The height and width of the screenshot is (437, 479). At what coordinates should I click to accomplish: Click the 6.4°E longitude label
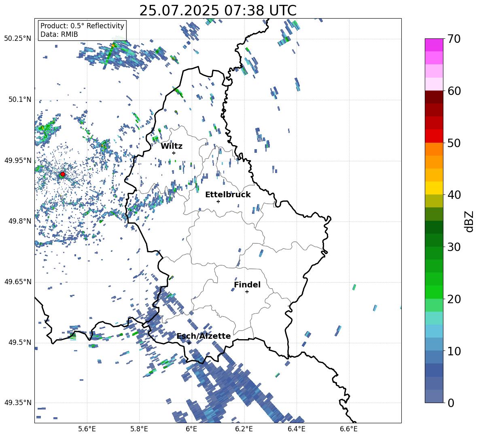(x=296, y=429)
